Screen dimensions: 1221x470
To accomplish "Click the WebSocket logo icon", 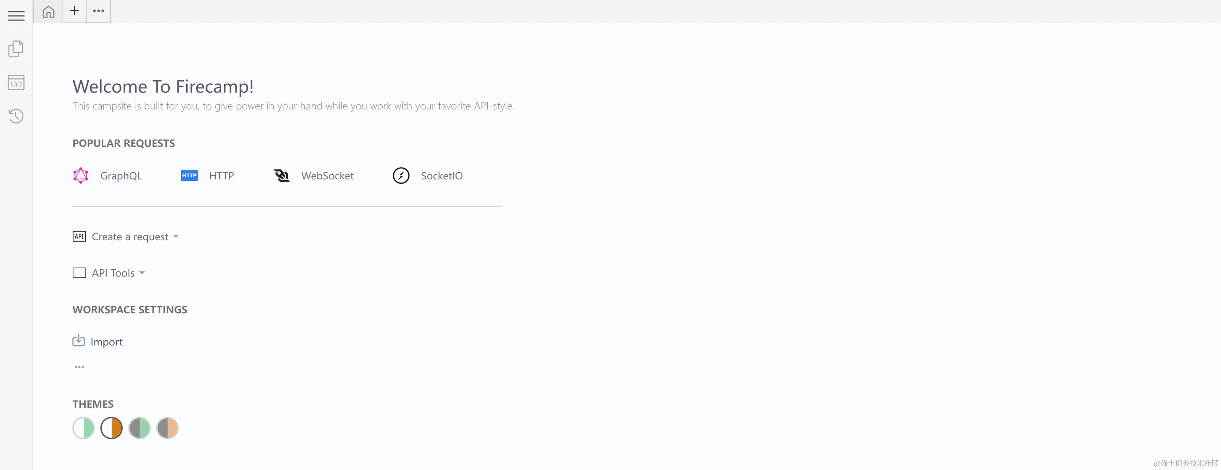I will click(281, 176).
